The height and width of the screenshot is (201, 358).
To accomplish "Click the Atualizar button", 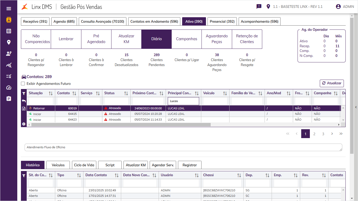I will coord(332,83).
